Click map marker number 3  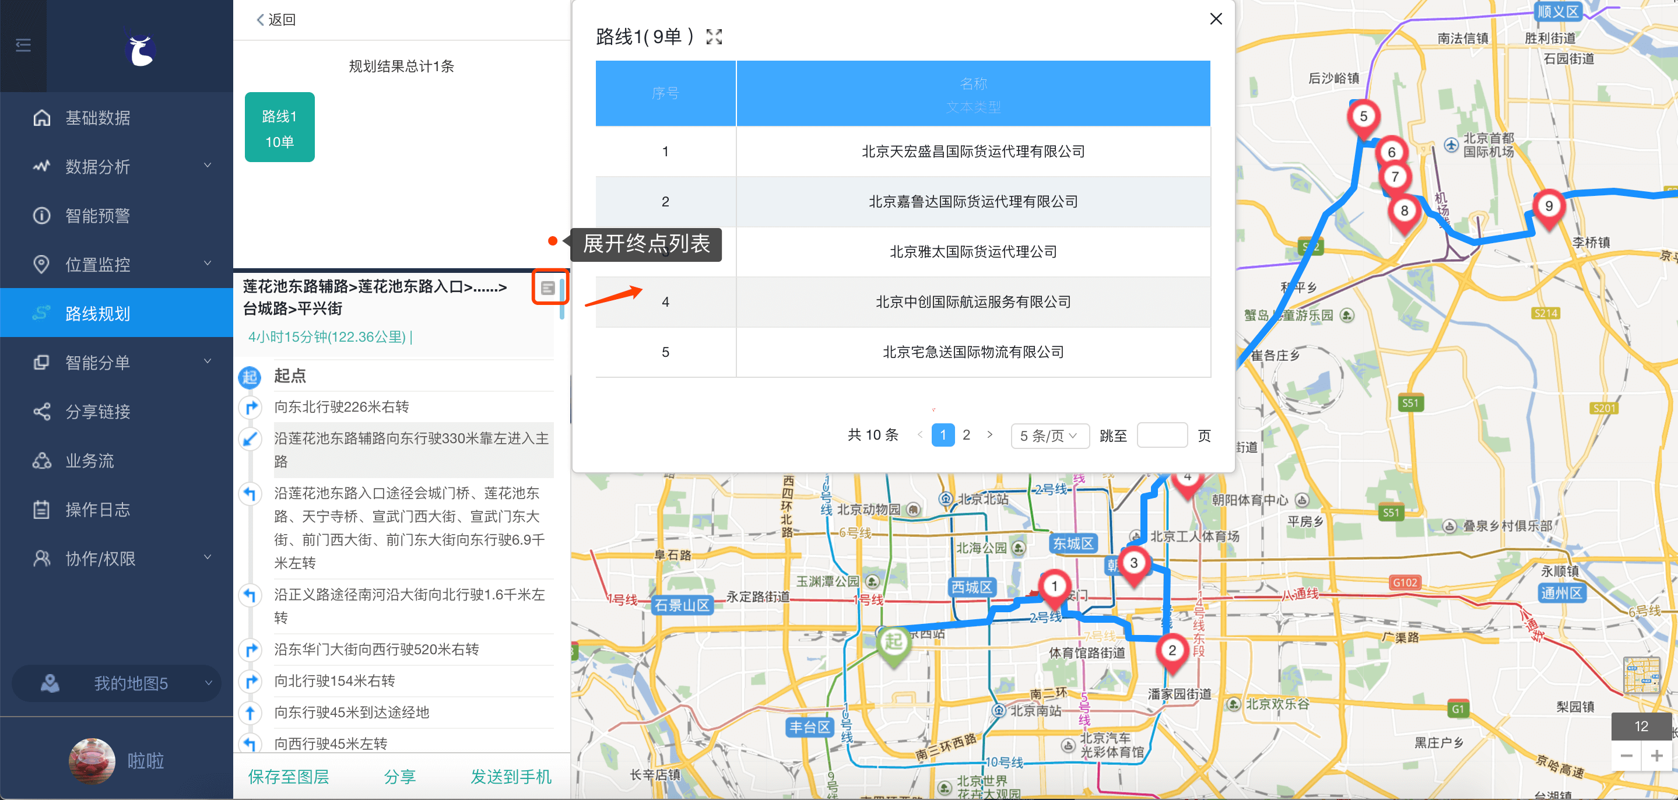point(1133,566)
